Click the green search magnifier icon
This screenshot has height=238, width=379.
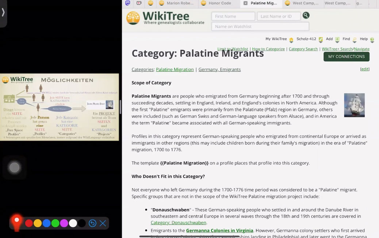[306, 15]
